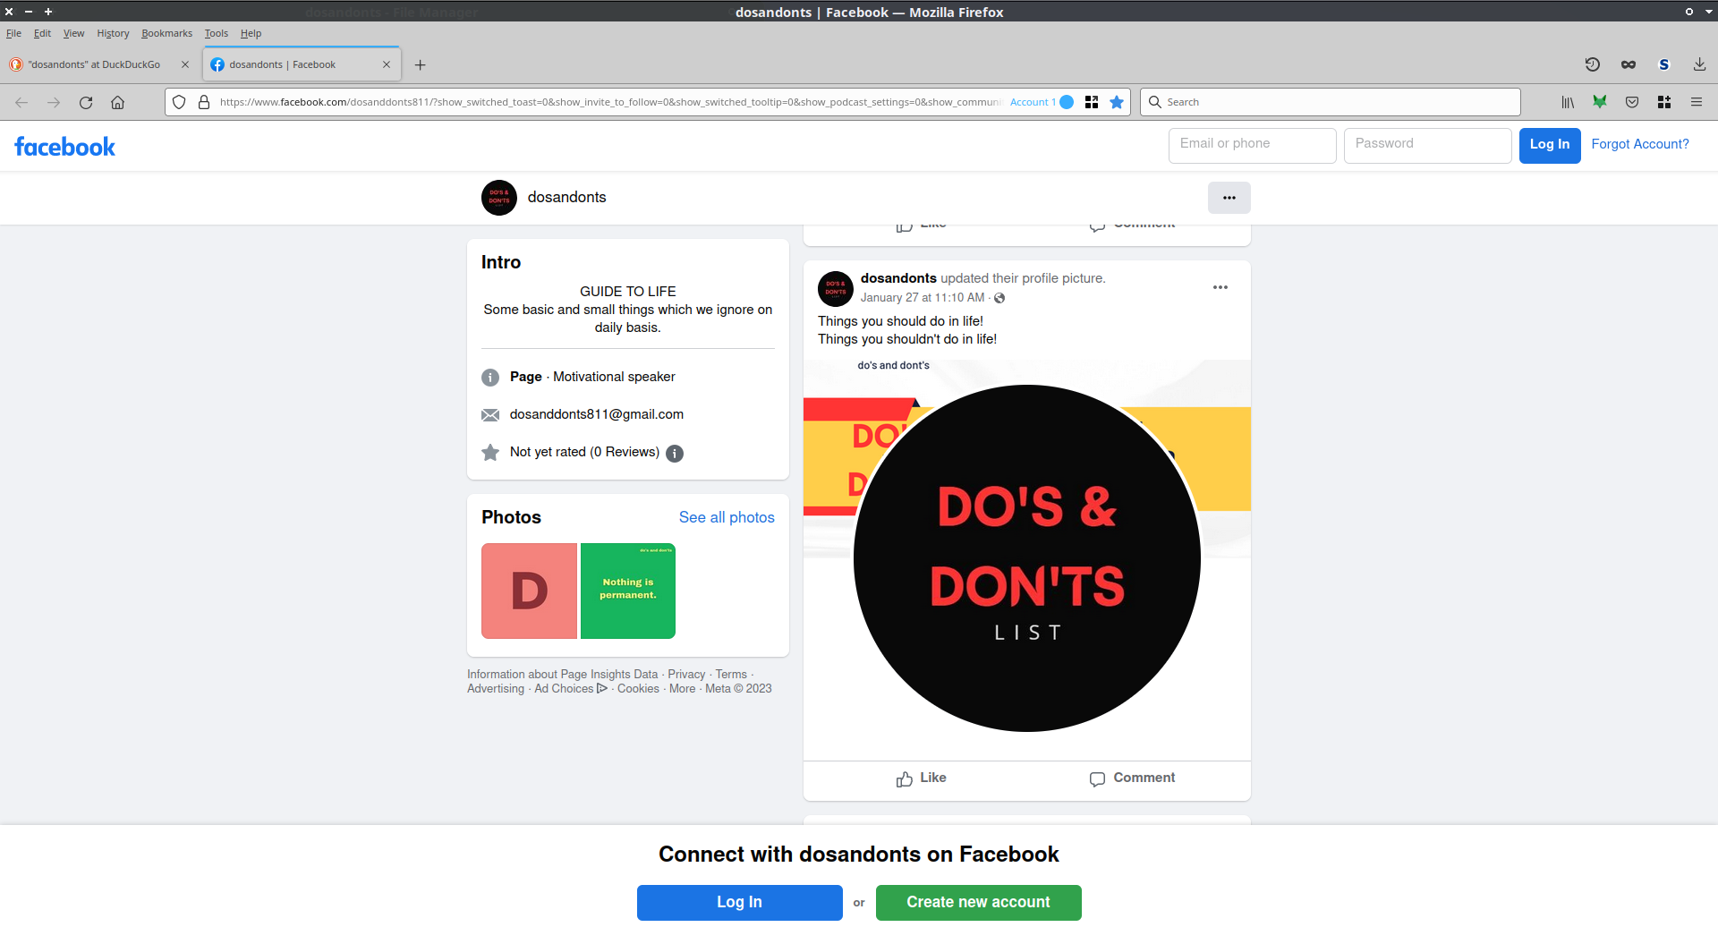This screenshot has height=944, width=1718.
Task: Open the More footer link dropdown
Action: click(x=682, y=689)
